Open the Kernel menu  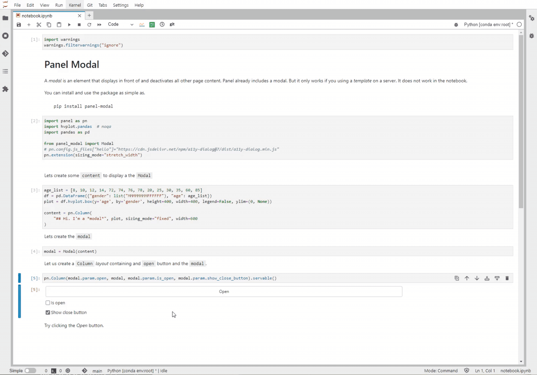pos(75,5)
